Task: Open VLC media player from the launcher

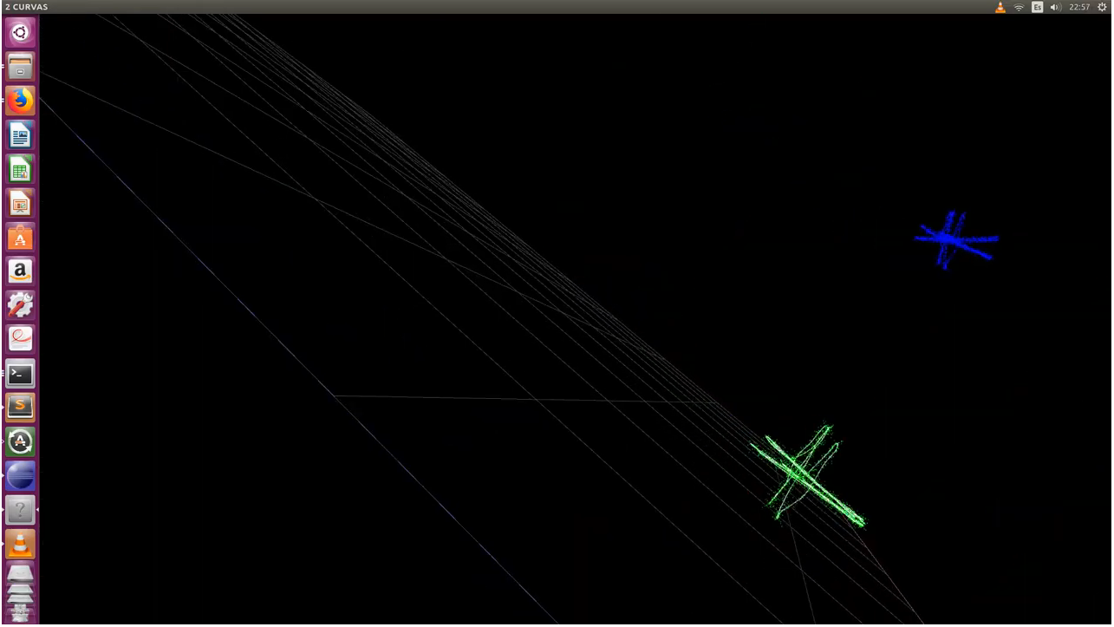Action: pyautogui.click(x=20, y=544)
